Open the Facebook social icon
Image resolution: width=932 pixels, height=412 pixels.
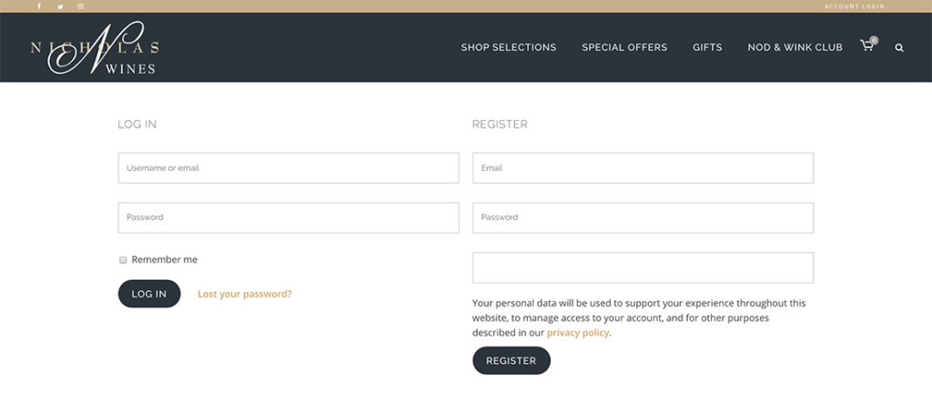click(39, 6)
